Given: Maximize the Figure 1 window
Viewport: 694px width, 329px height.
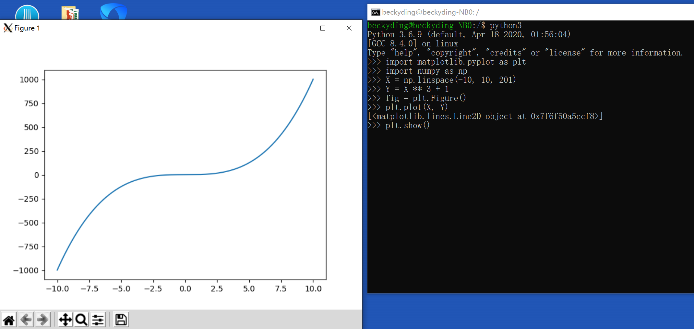Looking at the screenshot, I should click(x=323, y=28).
